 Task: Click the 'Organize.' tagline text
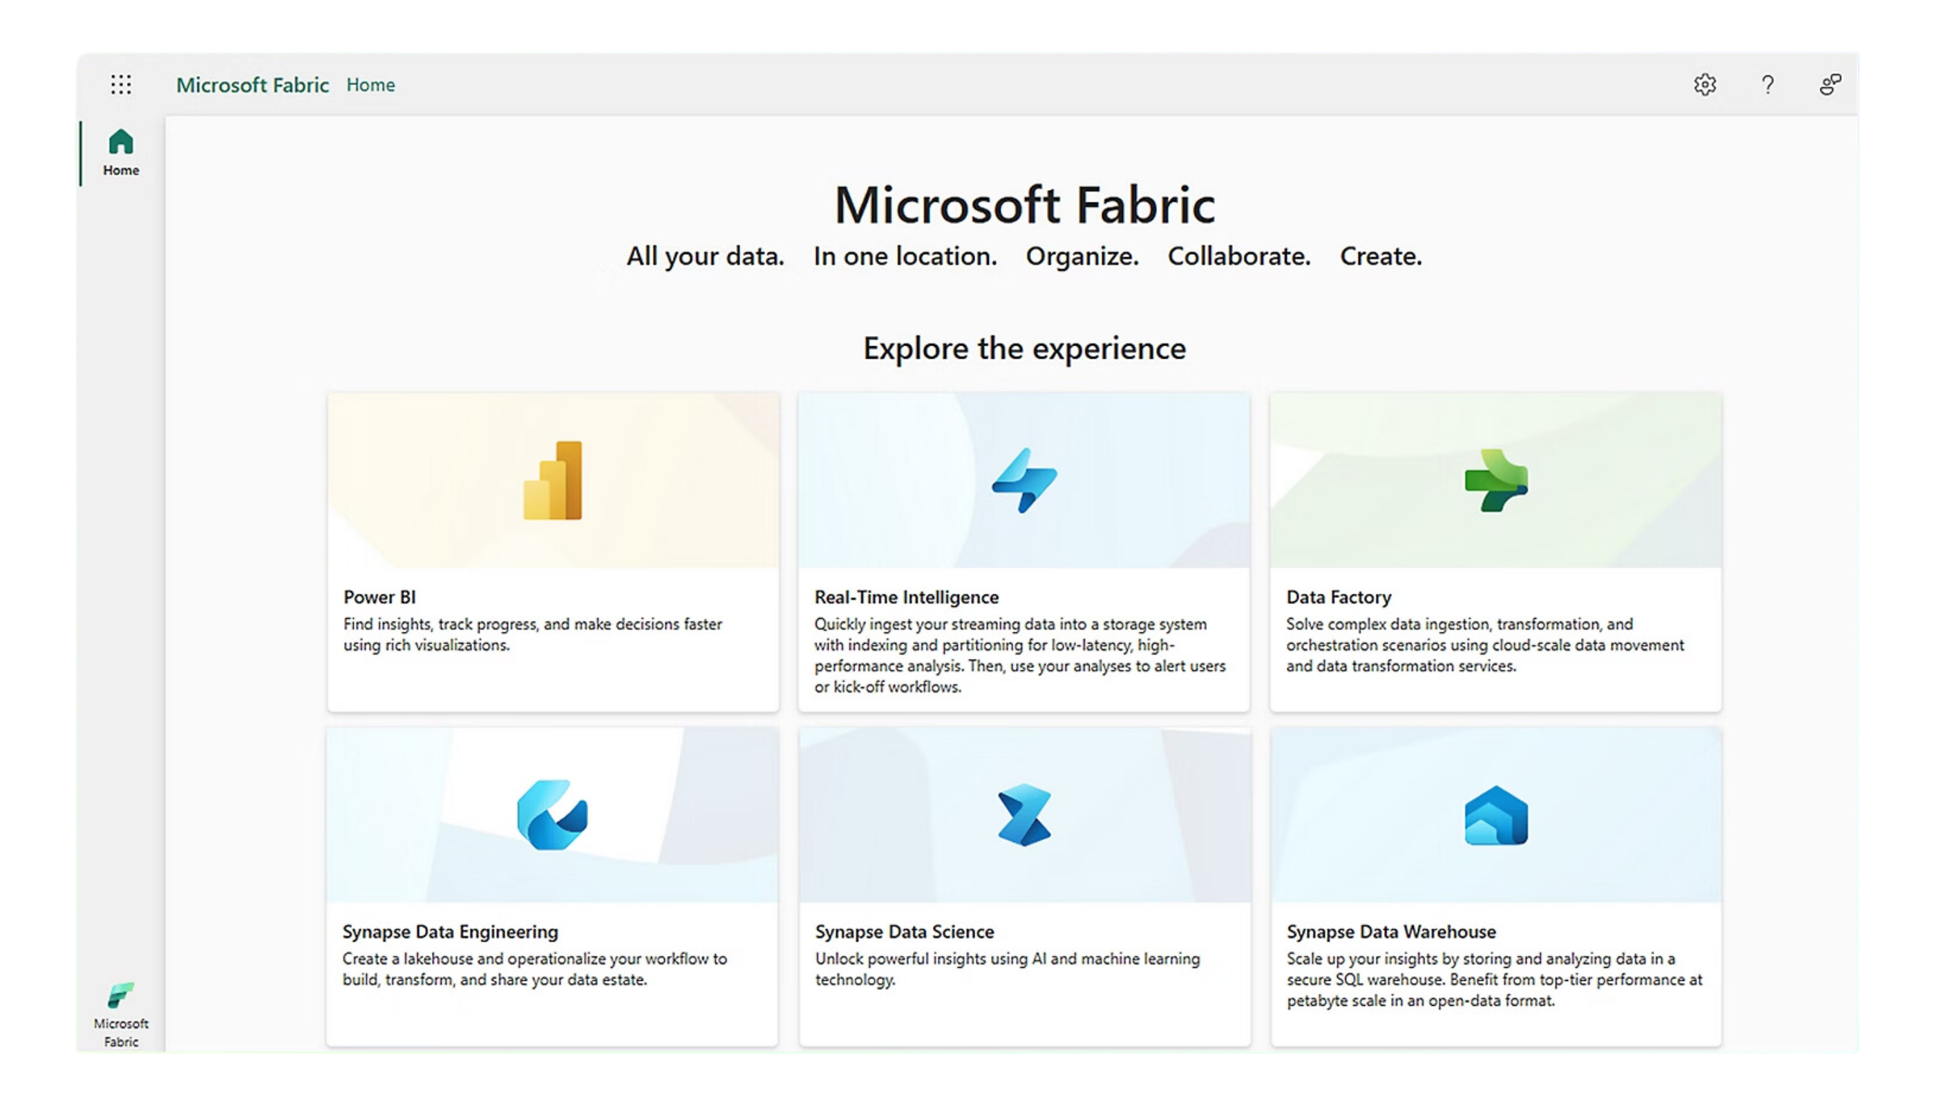pos(1082,256)
